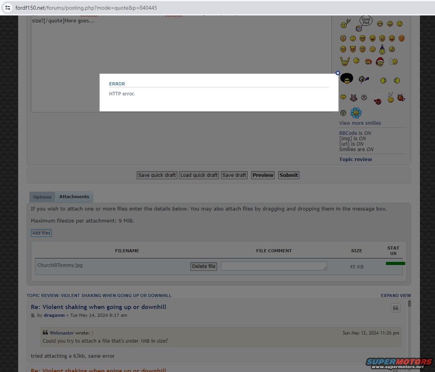This screenshot has height=372, width=435.
Task: Insert the 'Good Mod' speech bubble smiley
Action: pos(364,24)
